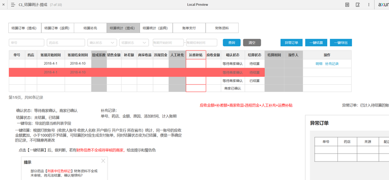The width and height of the screenshot is (389, 180).
Task: Click the 提成系数 column header
Action: pos(99,55)
